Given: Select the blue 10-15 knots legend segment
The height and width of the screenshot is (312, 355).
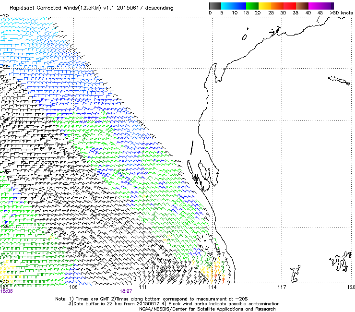Looking at the screenshot, I should (x=240, y=6).
